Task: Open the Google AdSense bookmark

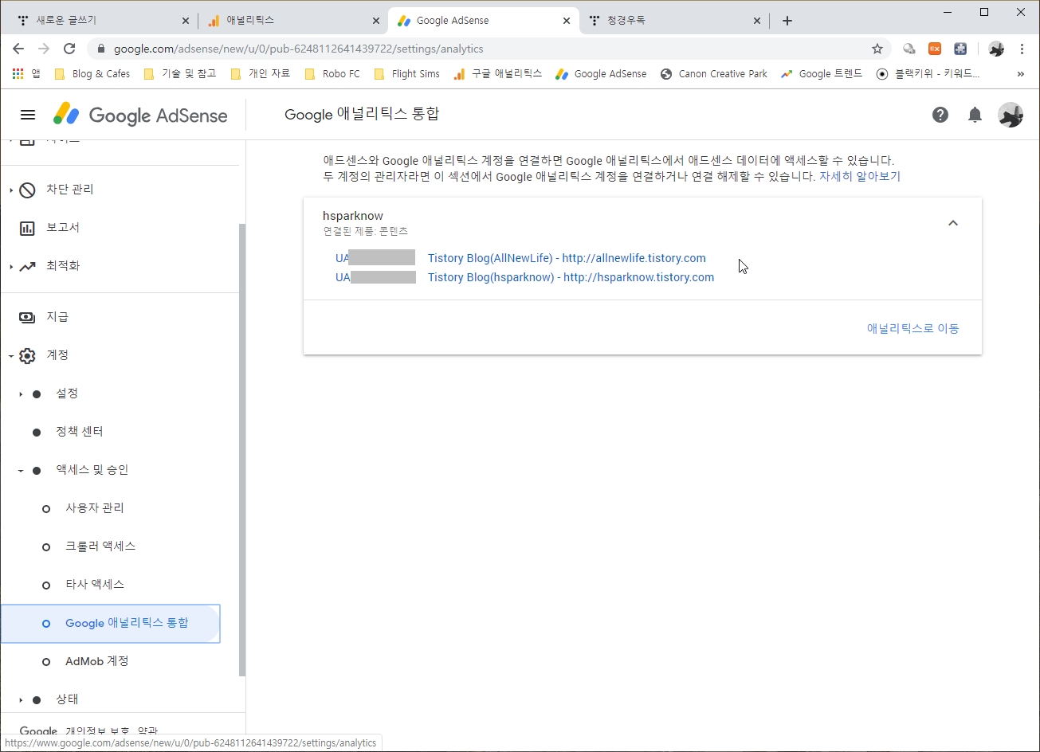Action: 602,74
